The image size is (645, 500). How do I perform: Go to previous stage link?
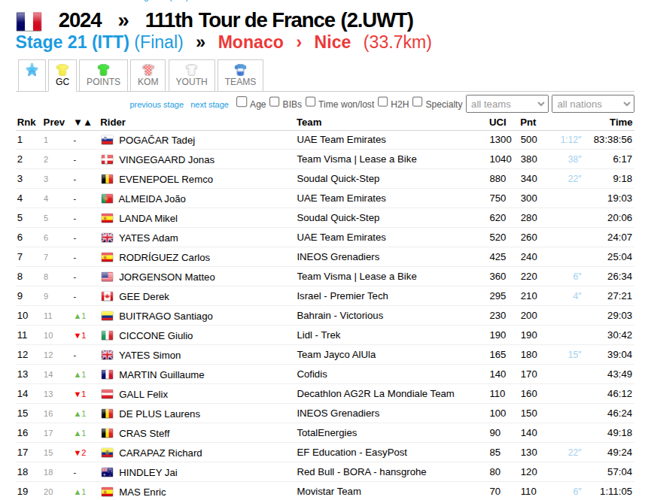[157, 105]
